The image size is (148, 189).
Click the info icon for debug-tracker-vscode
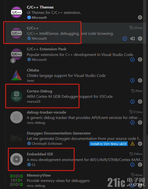pos(132,123)
